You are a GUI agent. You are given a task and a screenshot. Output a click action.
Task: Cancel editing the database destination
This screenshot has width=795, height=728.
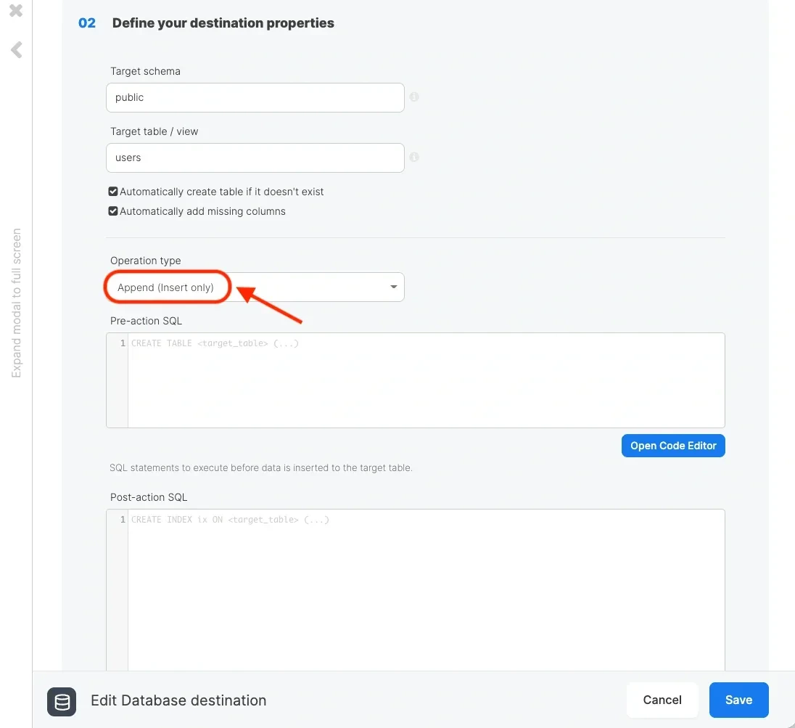pos(662,700)
